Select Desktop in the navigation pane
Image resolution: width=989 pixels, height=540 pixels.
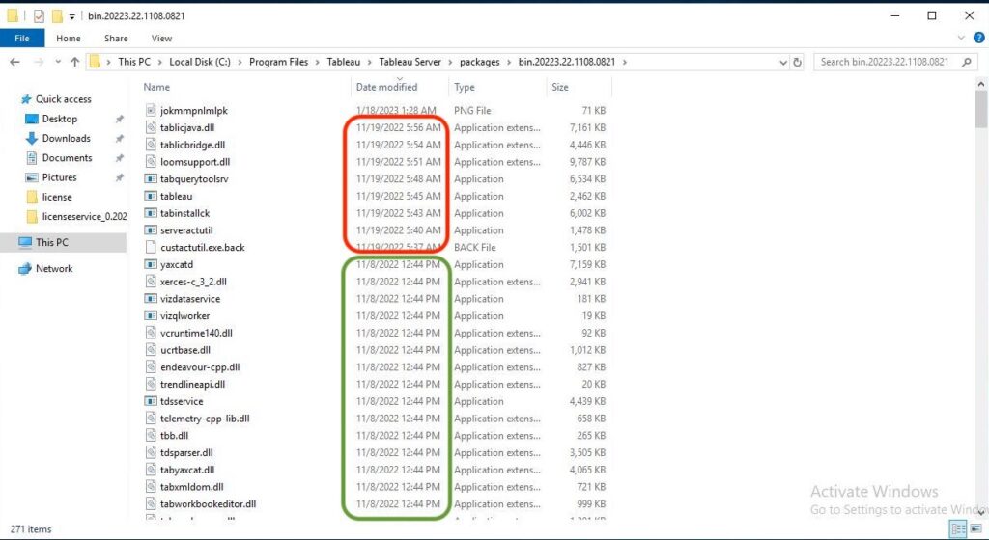[60, 119]
